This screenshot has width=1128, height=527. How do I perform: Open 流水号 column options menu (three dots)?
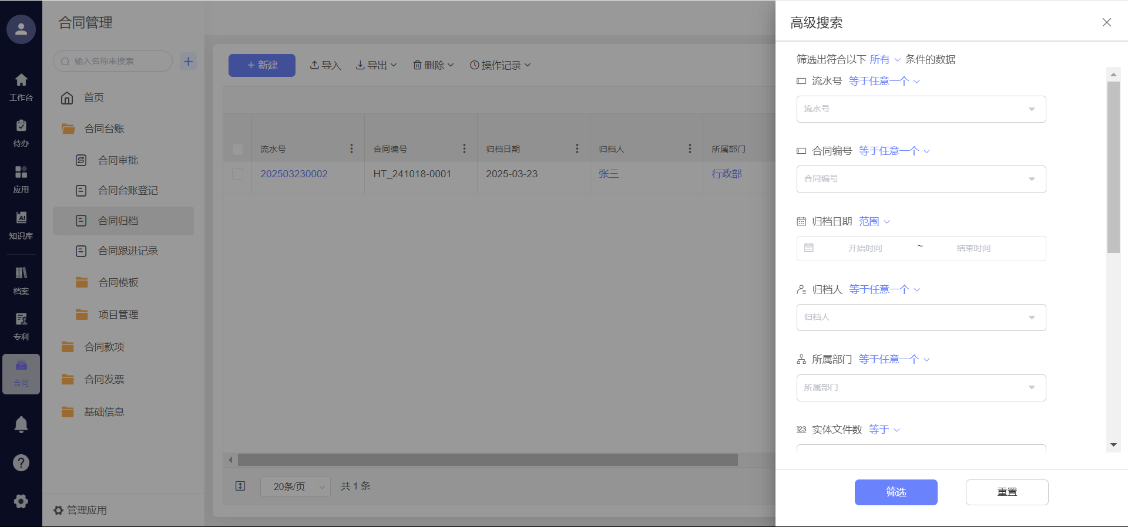point(351,149)
